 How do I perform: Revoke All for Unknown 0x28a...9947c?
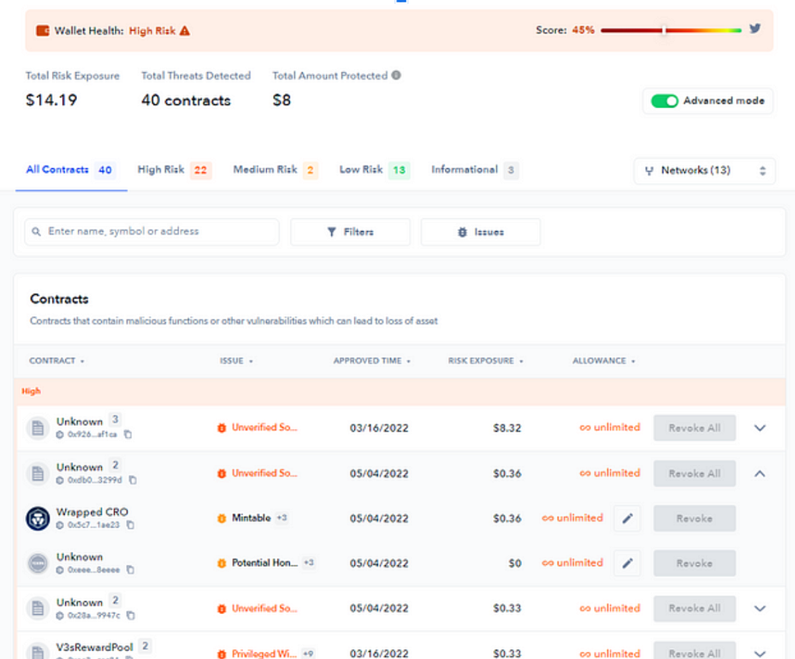(694, 609)
